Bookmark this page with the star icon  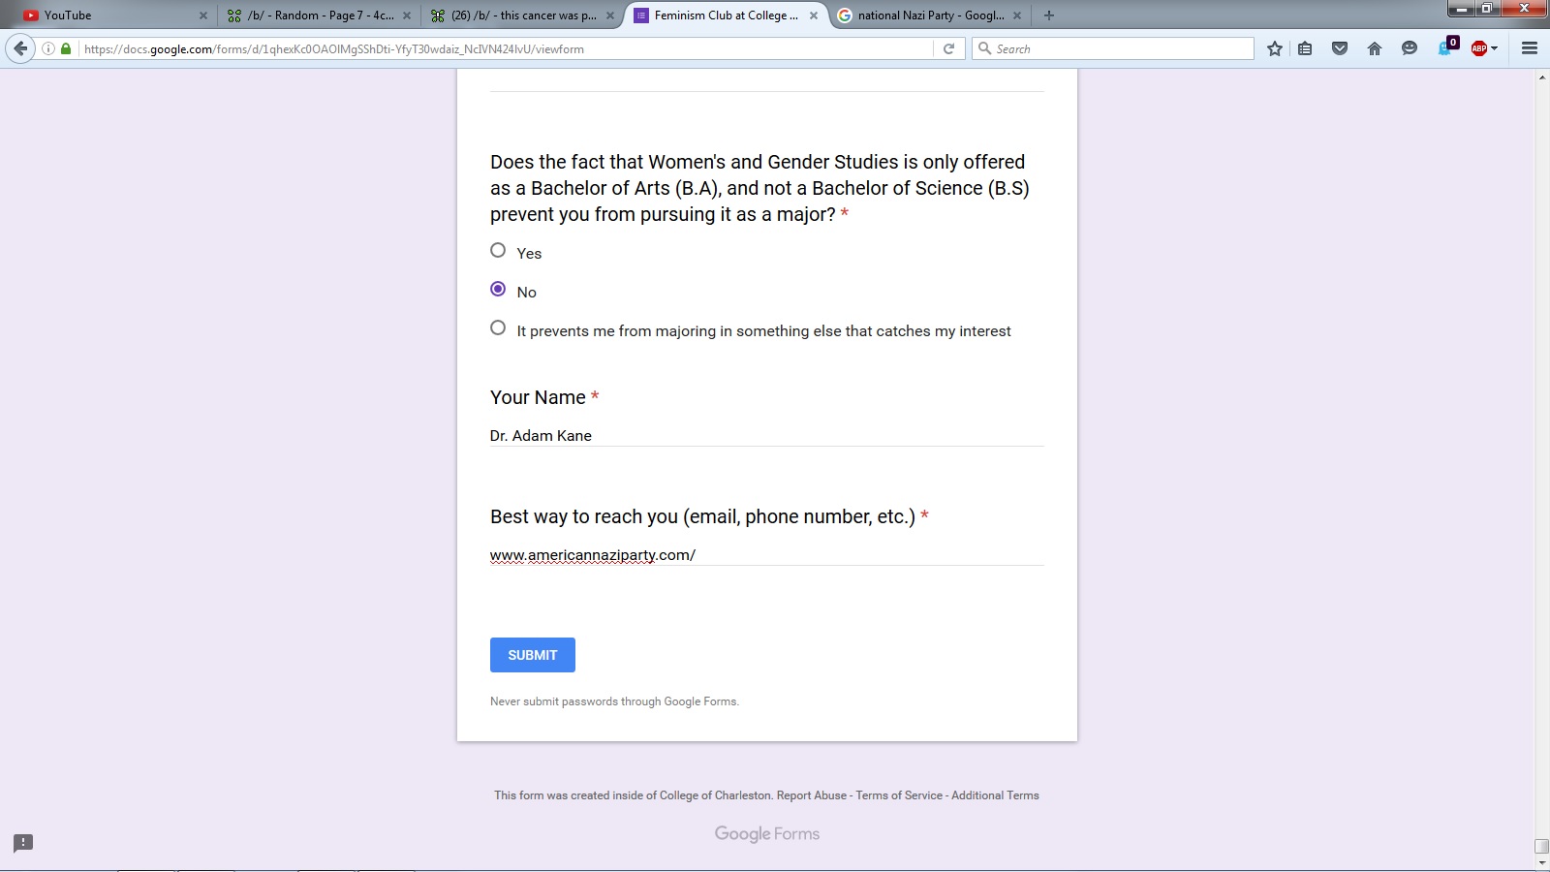(x=1275, y=48)
